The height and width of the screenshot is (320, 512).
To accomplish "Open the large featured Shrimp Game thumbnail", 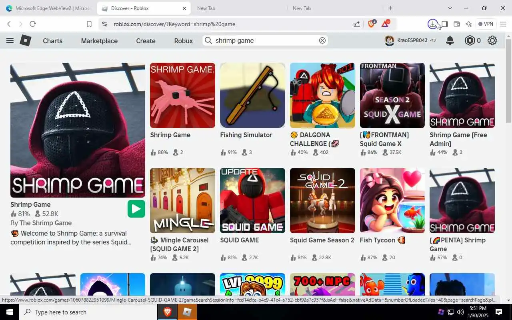I will coord(78,130).
